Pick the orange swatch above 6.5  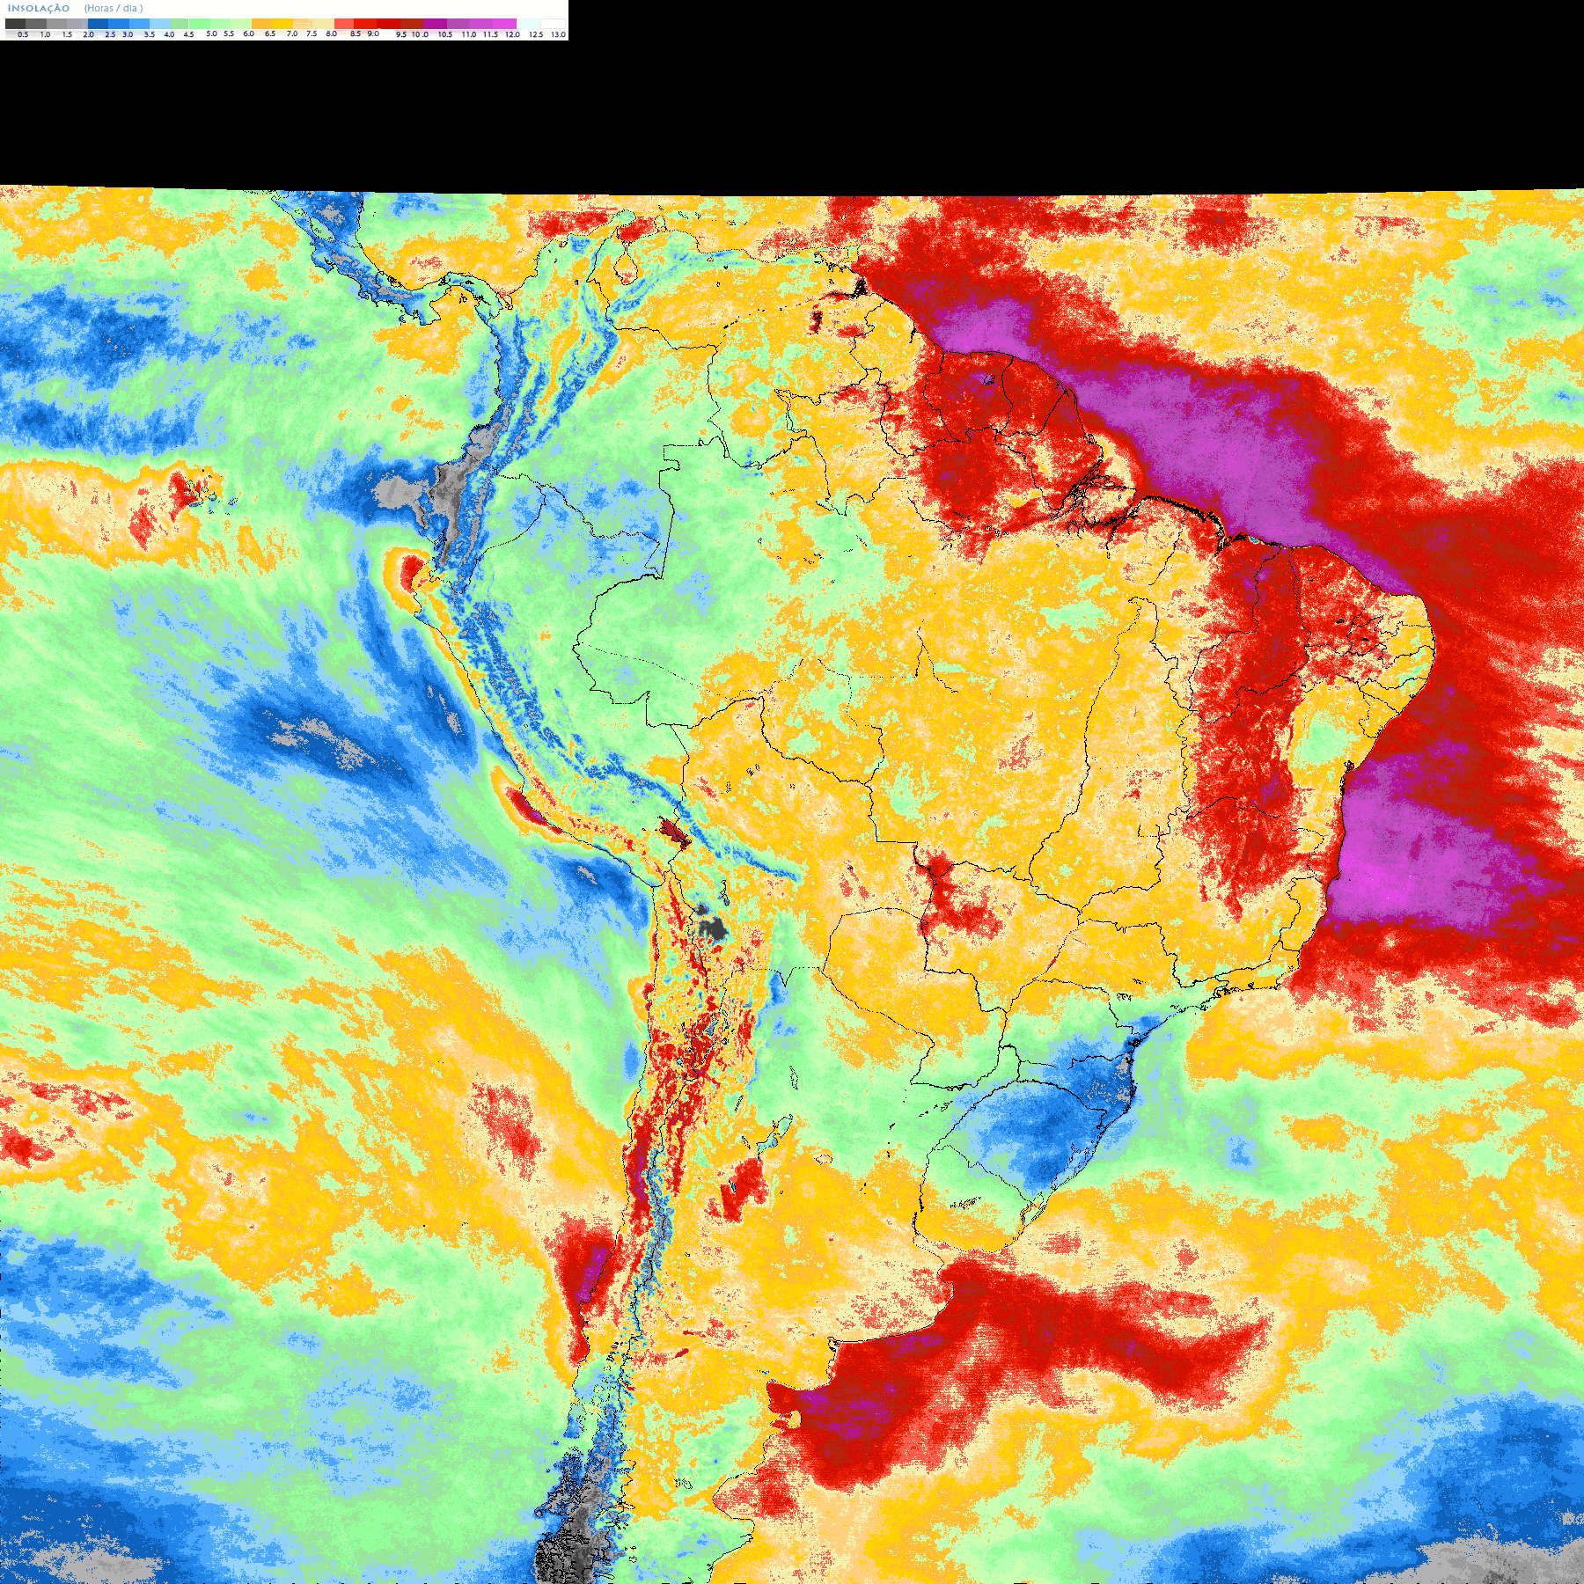tap(261, 24)
